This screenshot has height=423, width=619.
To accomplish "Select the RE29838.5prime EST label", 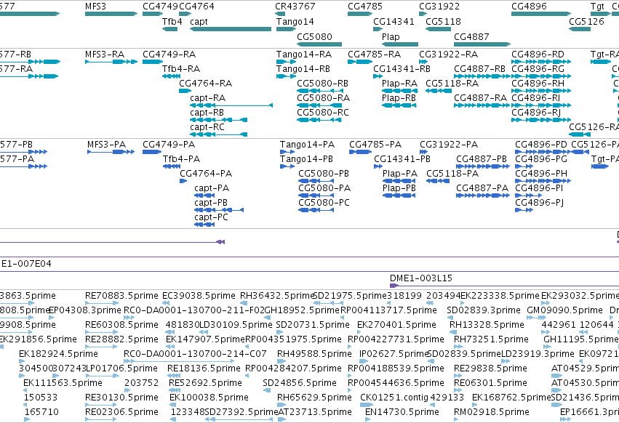I will coord(490,368).
